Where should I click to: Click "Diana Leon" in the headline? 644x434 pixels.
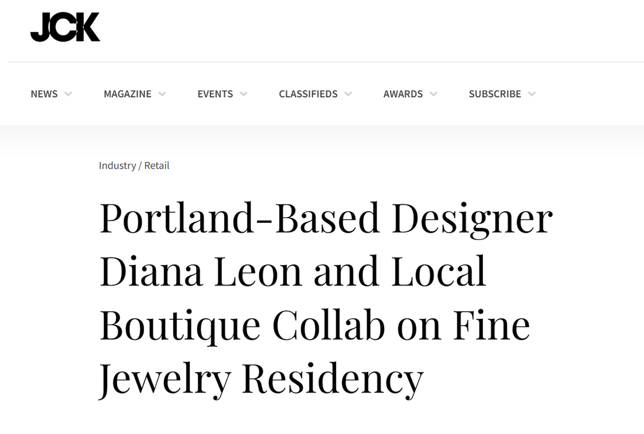200,272
